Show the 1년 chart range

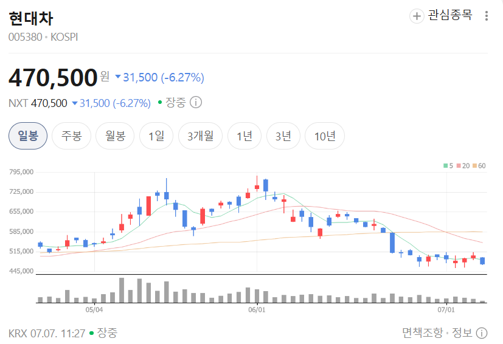pyautogui.click(x=245, y=136)
